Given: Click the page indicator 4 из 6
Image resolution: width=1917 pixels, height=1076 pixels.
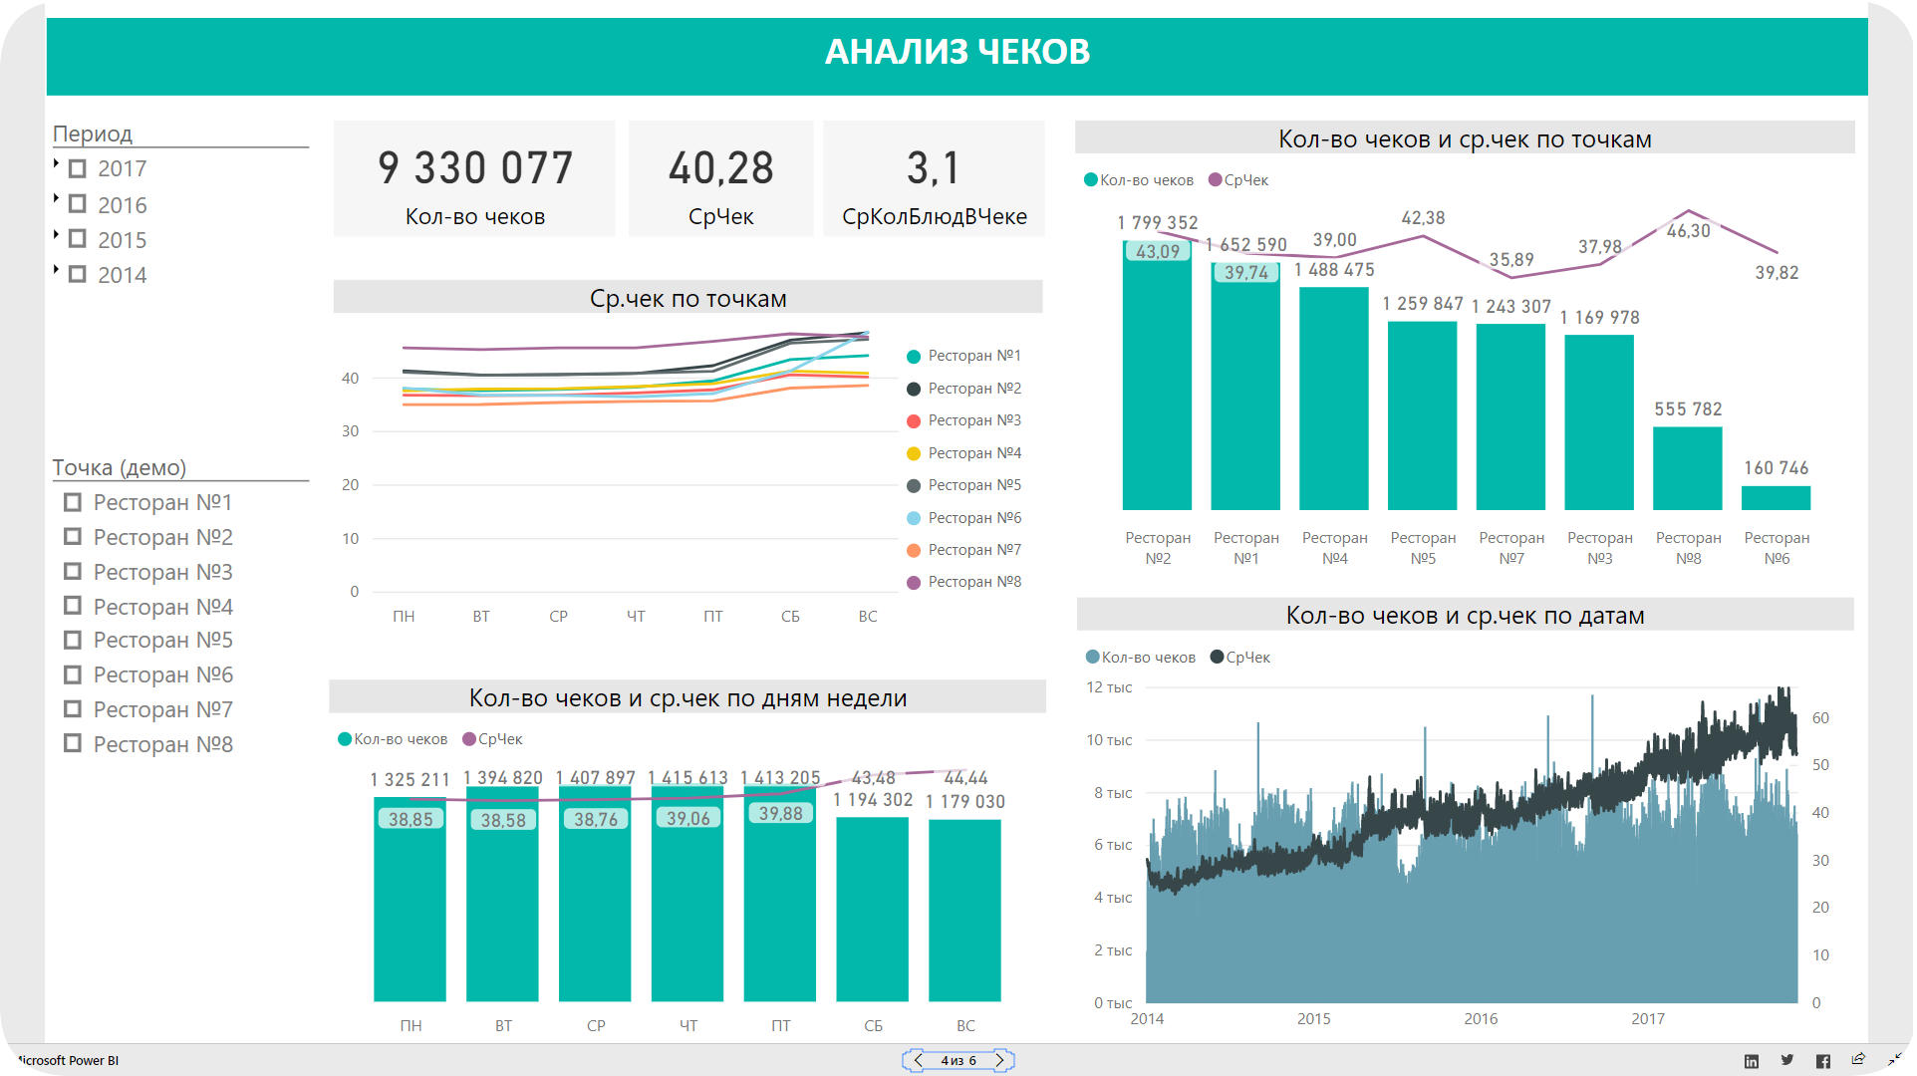Looking at the screenshot, I should click(x=958, y=1060).
